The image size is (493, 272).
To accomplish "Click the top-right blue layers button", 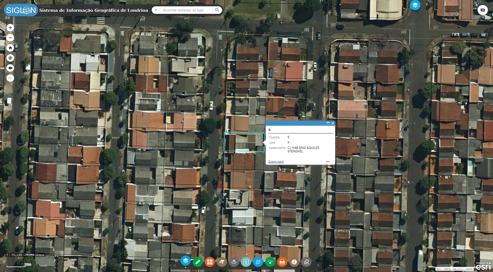I will pos(415,5).
